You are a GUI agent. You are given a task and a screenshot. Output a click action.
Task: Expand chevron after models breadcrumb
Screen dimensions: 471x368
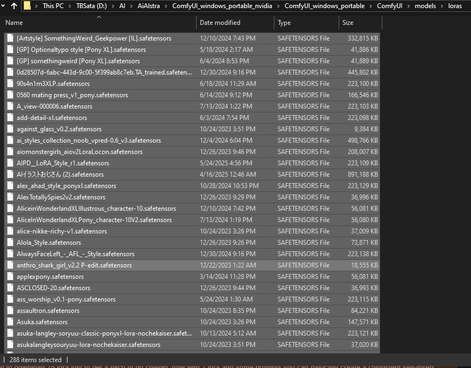tap(442, 6)
